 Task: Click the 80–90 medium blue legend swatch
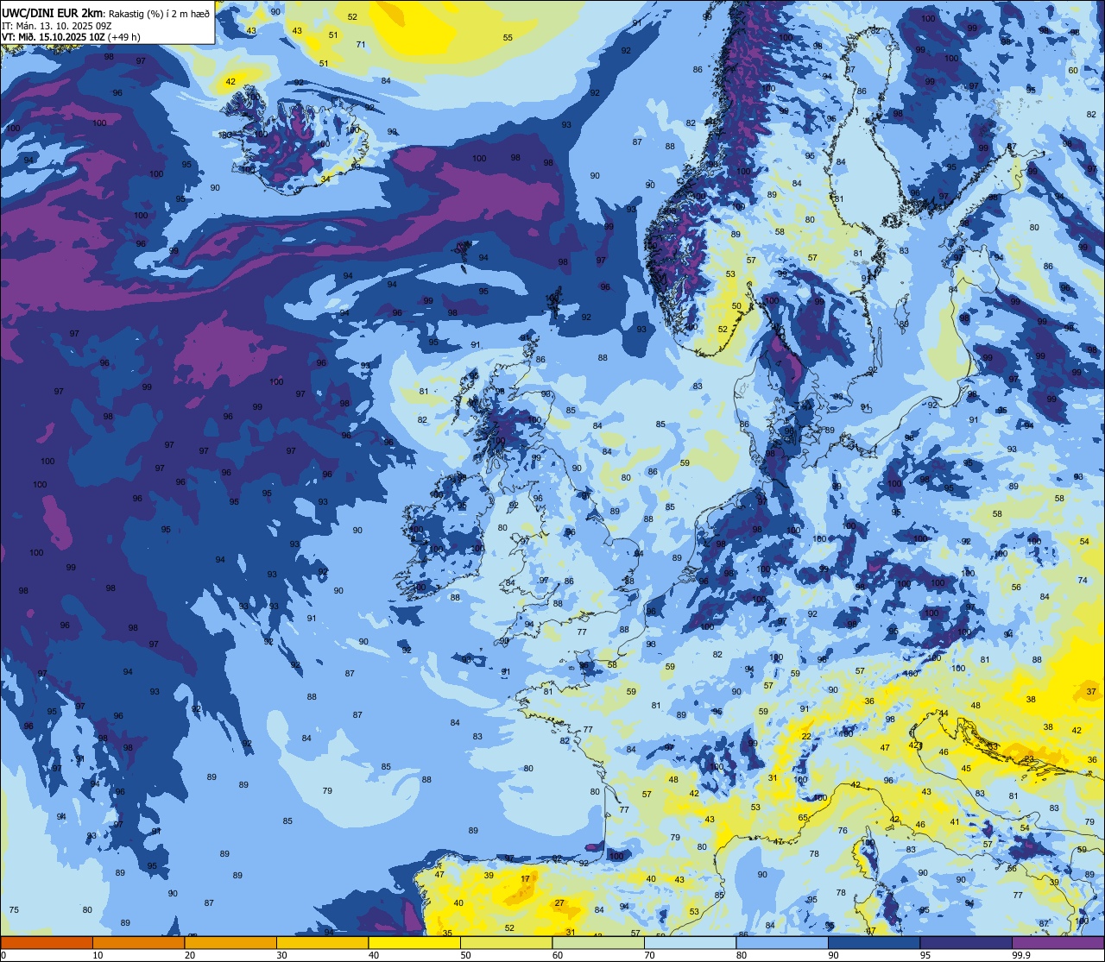[x=782, y=942]
